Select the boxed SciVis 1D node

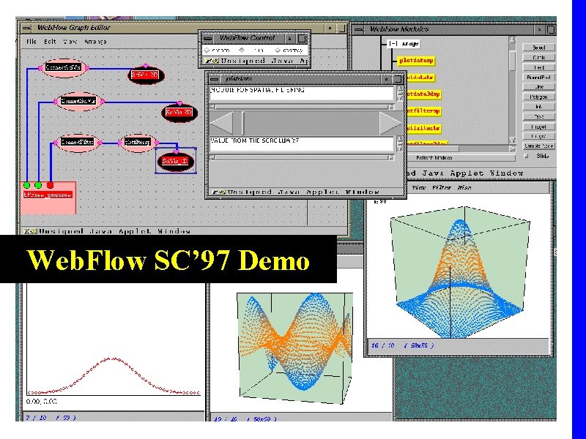tap(175, 161)
